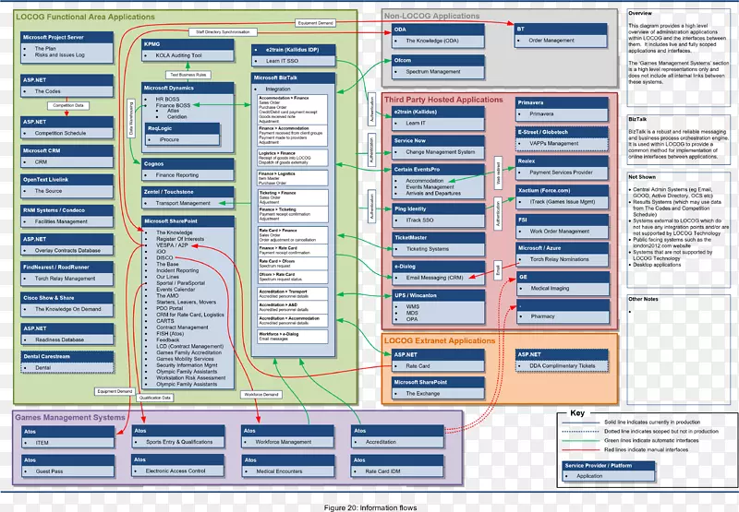Click the 'Work Order Management' entry
Screen dimensions: 739x512
coord(560,232)
